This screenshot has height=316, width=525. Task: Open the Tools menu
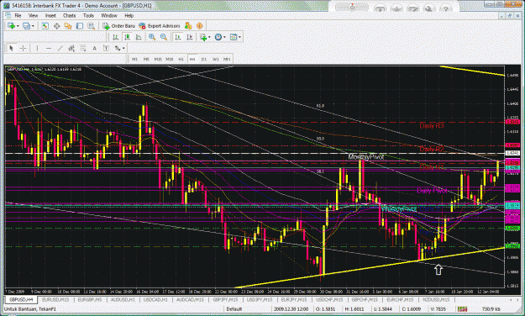click(88, 15)
